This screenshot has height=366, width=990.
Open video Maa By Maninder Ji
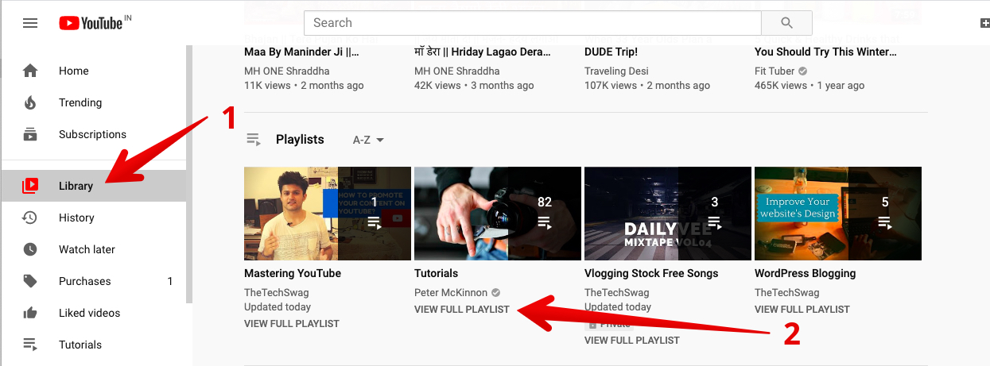(302, 52)
